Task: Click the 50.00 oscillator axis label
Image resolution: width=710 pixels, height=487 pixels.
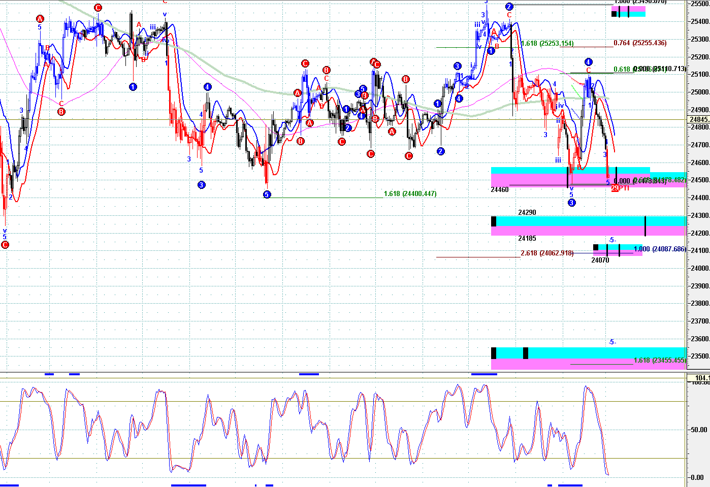Action: 699,430
